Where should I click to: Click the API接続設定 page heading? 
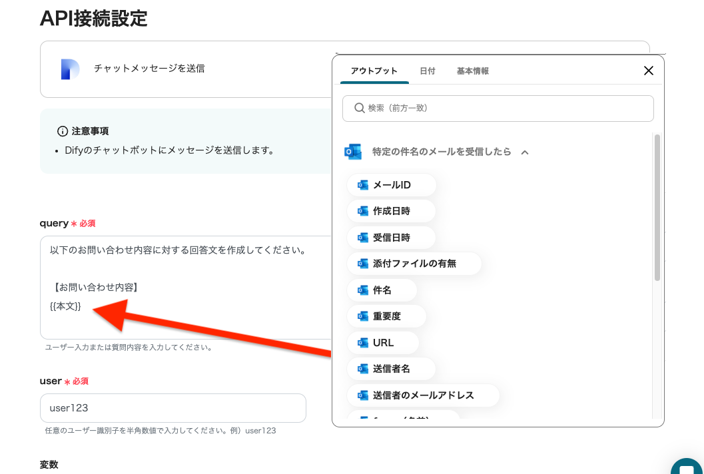point(94,19)
